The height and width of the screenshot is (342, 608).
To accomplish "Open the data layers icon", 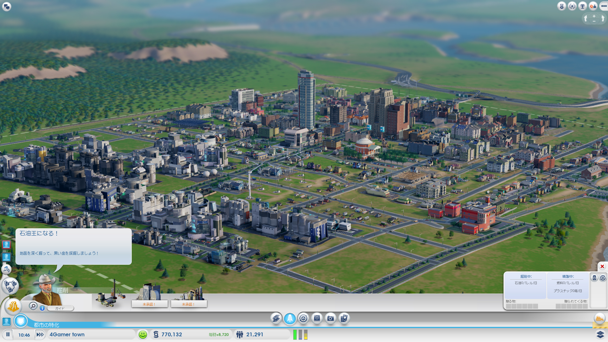I will [x=600, y=334].
